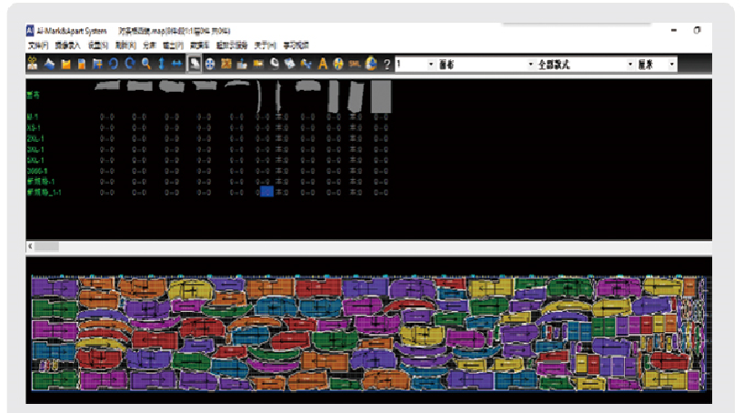Click the blue undo arrow icon

114,65
